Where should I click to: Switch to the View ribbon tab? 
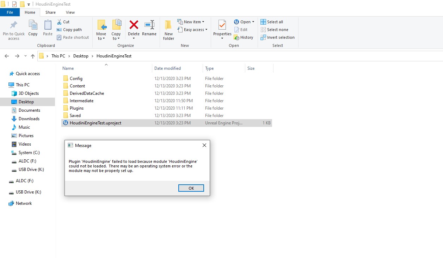[70, 12]
